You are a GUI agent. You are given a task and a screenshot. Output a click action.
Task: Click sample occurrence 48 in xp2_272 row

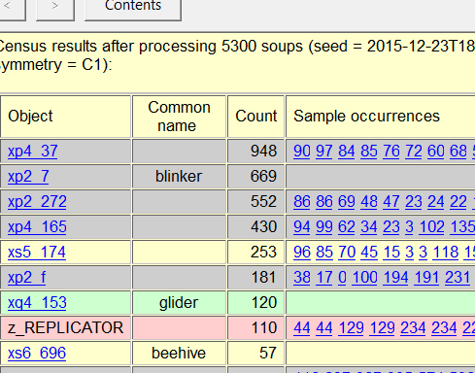coord(369,202)
